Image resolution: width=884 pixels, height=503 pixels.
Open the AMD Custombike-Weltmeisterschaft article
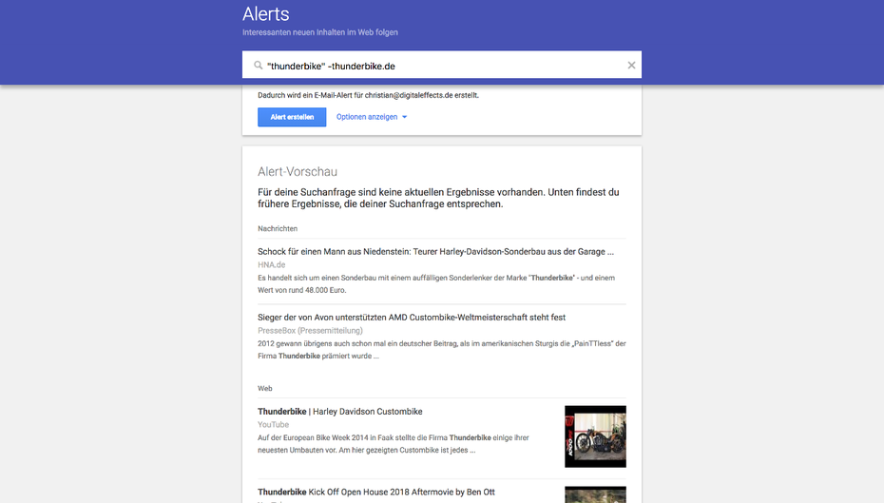point(412,318)
